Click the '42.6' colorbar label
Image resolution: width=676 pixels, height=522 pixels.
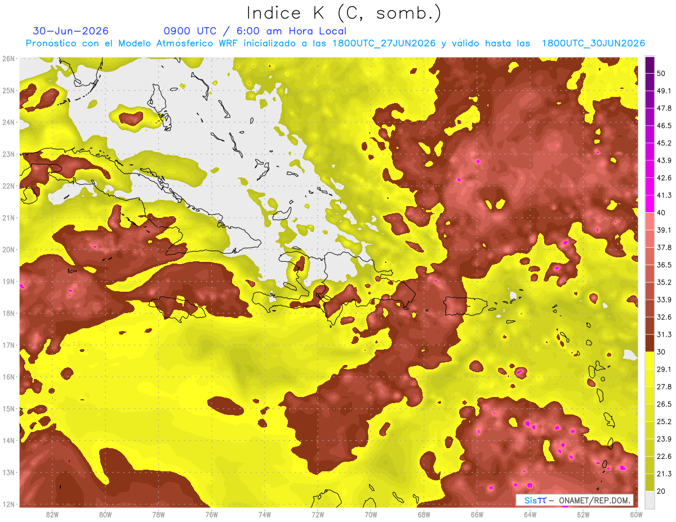point(664,178)
